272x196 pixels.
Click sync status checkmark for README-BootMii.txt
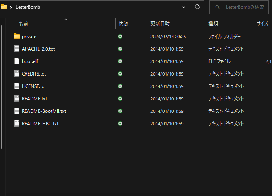[120, 111]
